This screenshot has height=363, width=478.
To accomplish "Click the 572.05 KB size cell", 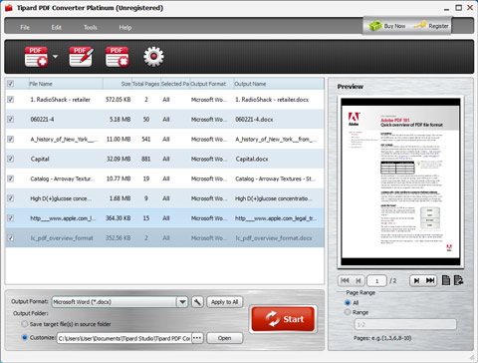I will [x=118, y=100].
